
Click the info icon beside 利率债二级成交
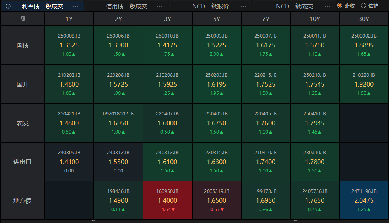click(8, 6)
